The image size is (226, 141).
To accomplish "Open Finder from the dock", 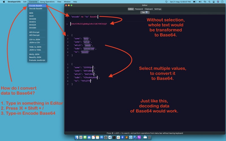I will pyautogui.click(x=77, y=137).
